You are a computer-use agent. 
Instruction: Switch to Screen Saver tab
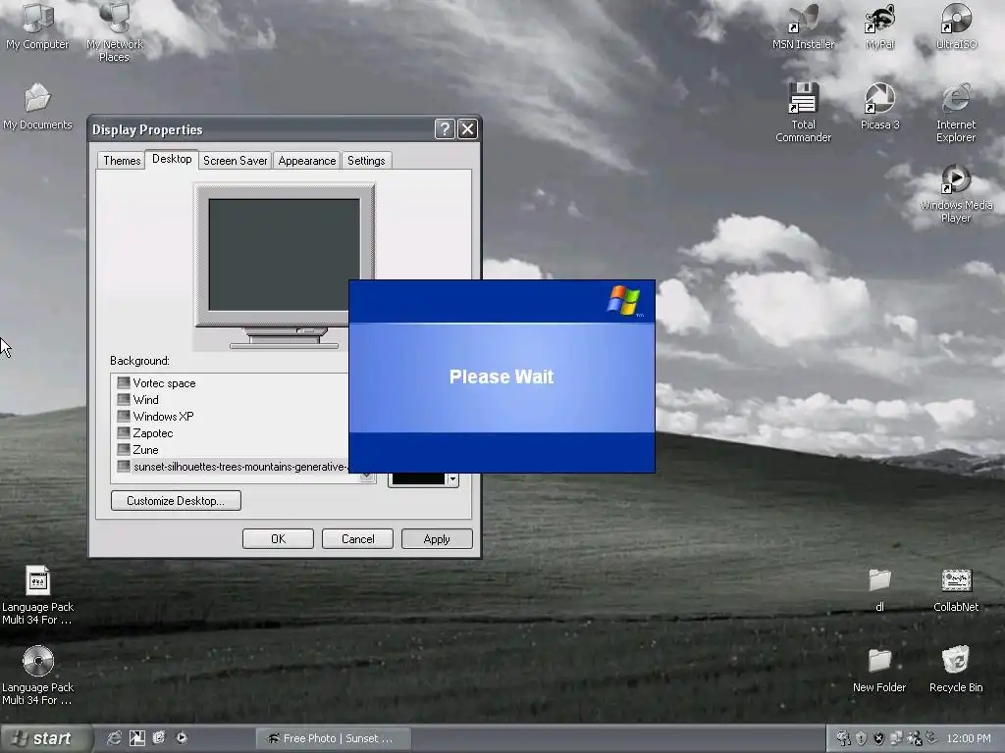tap(235, 160)
